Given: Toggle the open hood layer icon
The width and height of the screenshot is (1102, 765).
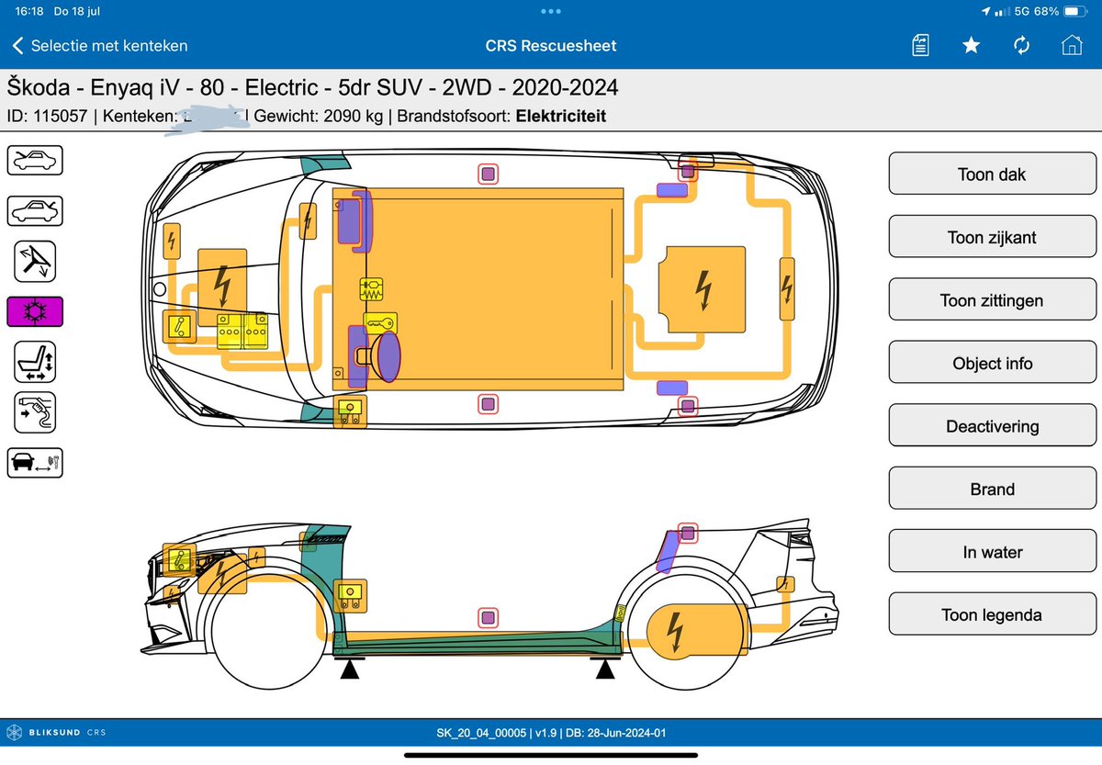Looking at the screenshot, I should (x=35, y=159).
